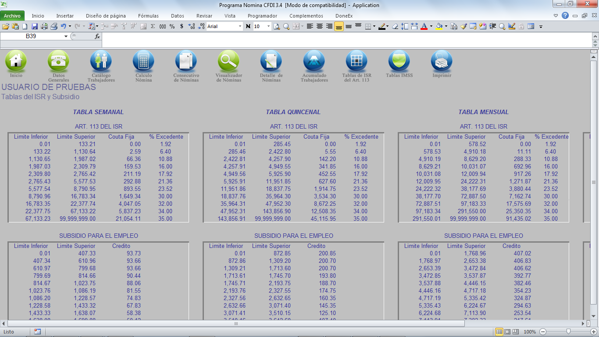Expand the Arial font name dropdown
The width and height of the screenshot is (599, 337).
coord(240,26)
